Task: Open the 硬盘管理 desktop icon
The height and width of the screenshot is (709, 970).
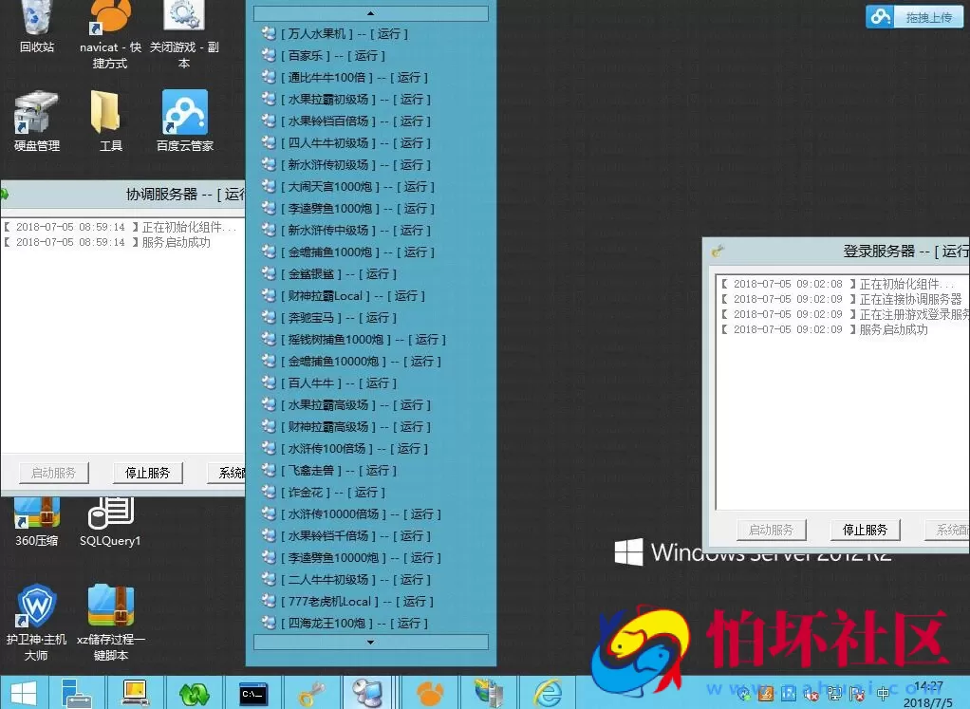Action: [x=36, y=116]
